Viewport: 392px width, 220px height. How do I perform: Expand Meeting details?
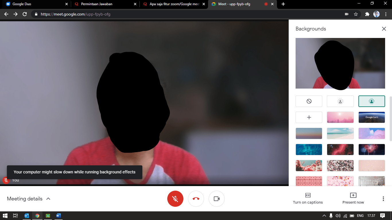[29, 199]
